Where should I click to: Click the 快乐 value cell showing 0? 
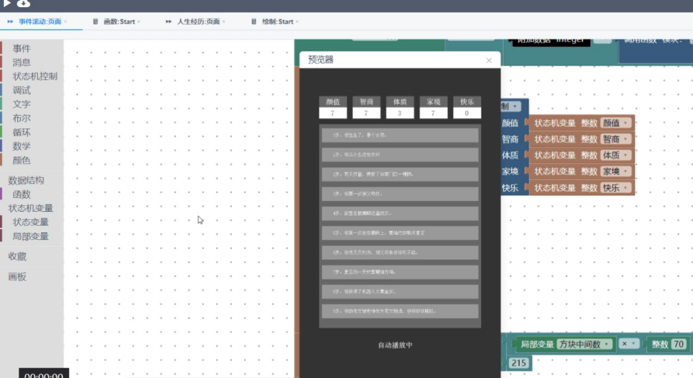click(466, 113)
